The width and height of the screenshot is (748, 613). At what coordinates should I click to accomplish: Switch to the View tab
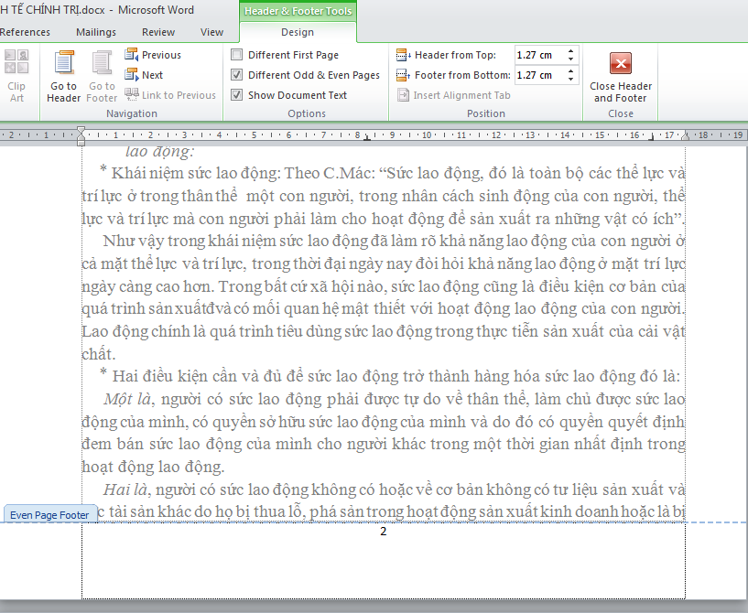pyautogui.click(x=211, y=32)
